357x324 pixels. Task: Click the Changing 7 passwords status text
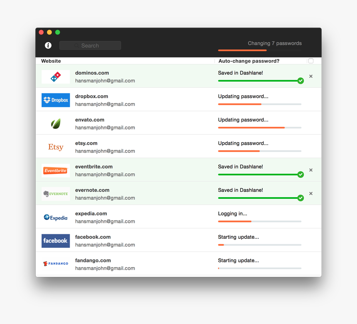click(x=274, y=43)
